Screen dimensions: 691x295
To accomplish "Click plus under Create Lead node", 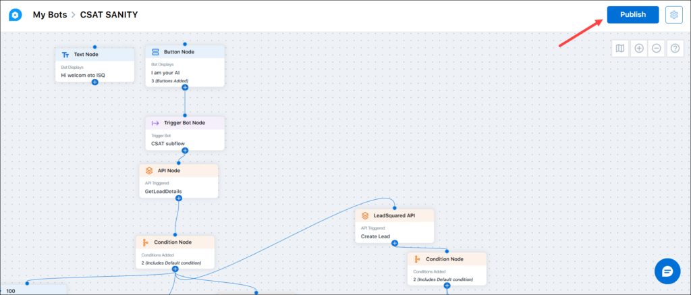I will tap(395, 243).
